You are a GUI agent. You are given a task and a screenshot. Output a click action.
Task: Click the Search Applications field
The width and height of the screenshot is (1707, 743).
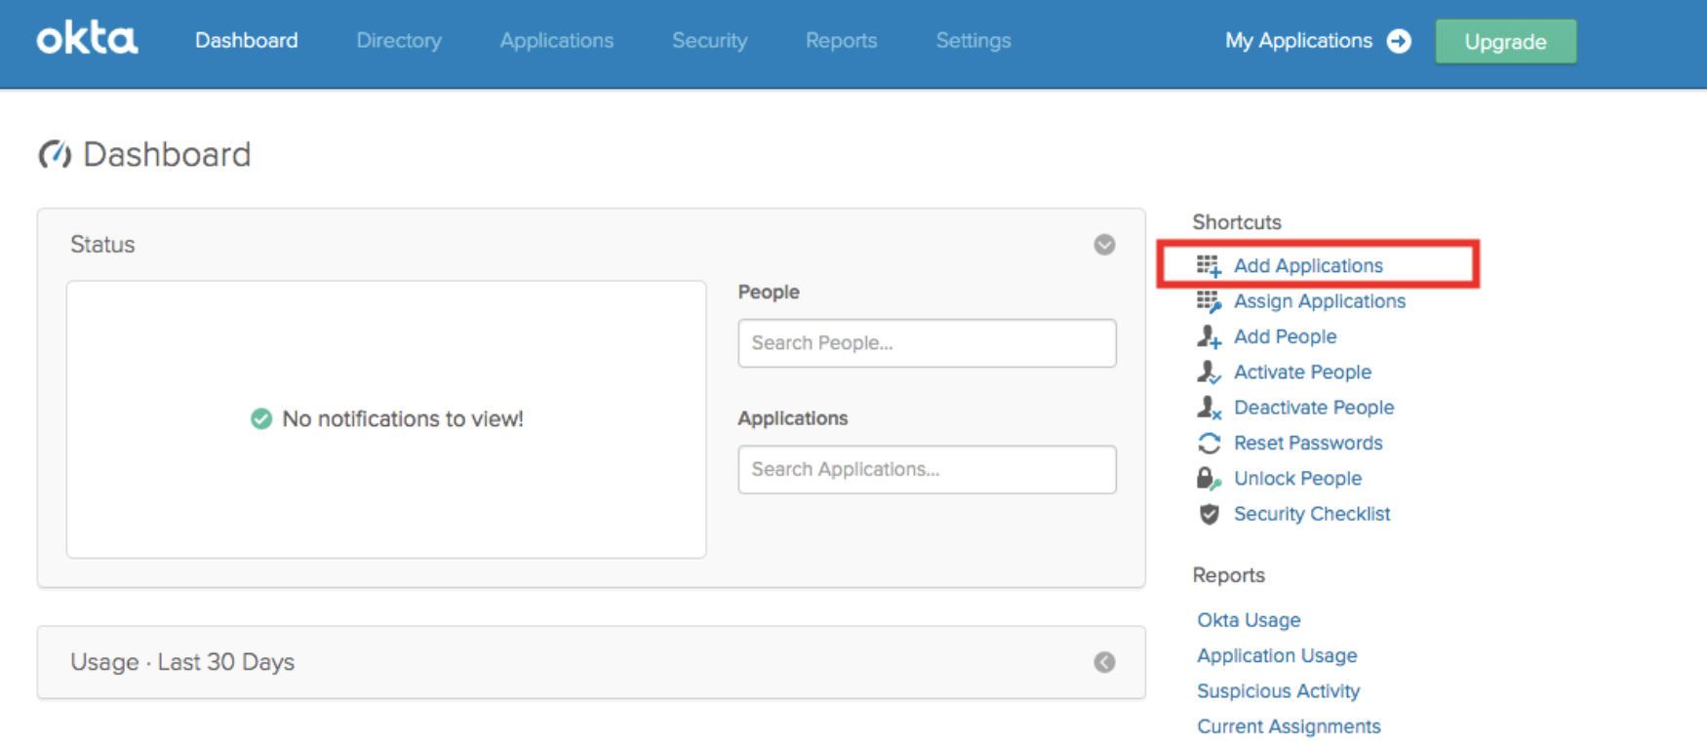(927, 469)
